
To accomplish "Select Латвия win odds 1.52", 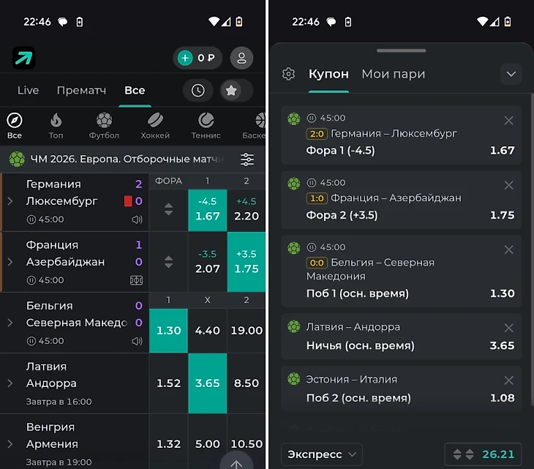I will coord(168,383).
